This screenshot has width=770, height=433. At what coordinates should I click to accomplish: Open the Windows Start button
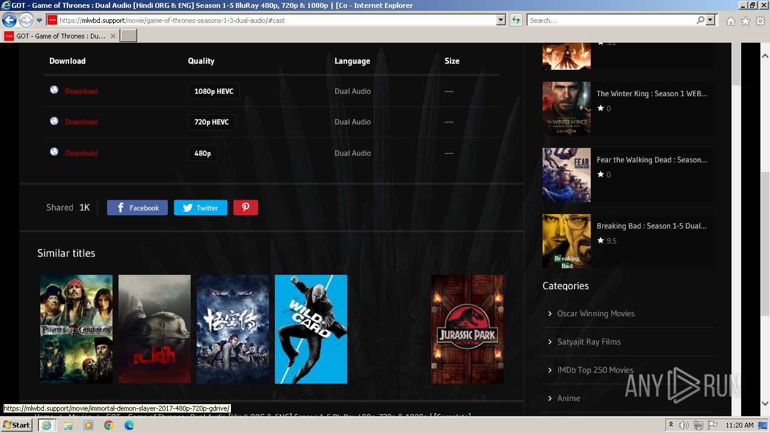(17, 425)
